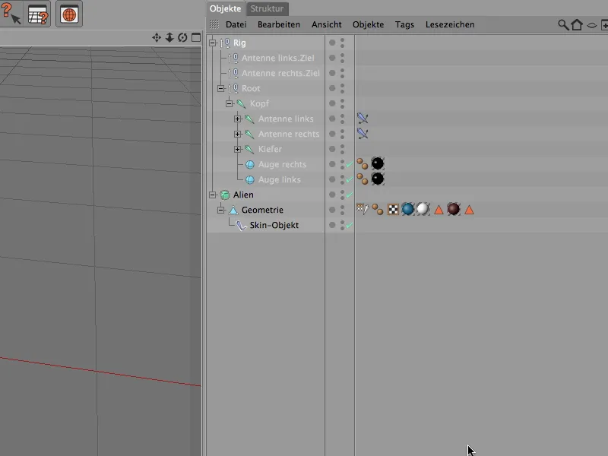
Task: Select the black material tag on Auge rechts
Action: pyautogui.click(x=378, y=163)
